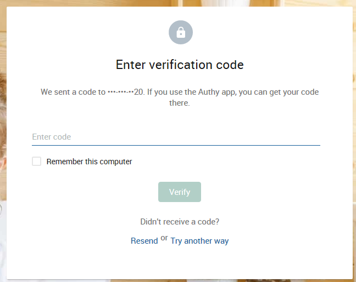Enable the Remember this computer checkbox

tap(37, 161)
